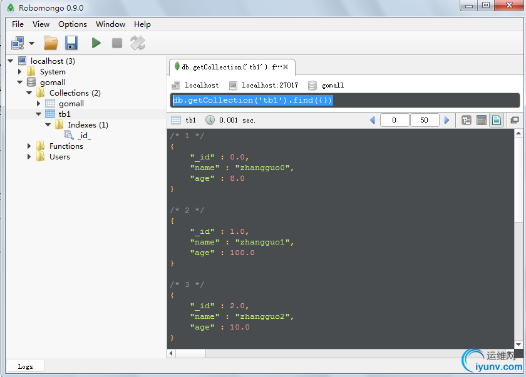Select the System folder in tree

[53, 72]
